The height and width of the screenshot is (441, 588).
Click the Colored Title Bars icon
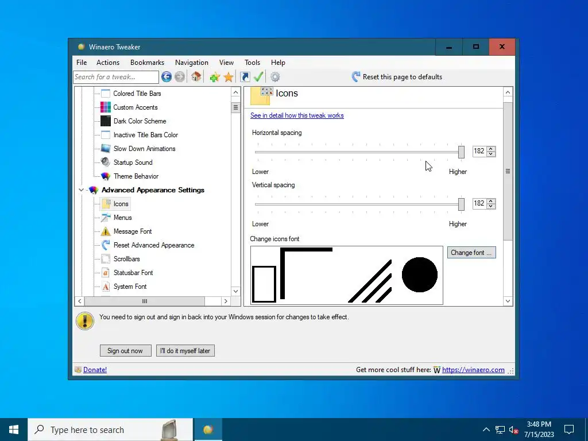[106, 94]
